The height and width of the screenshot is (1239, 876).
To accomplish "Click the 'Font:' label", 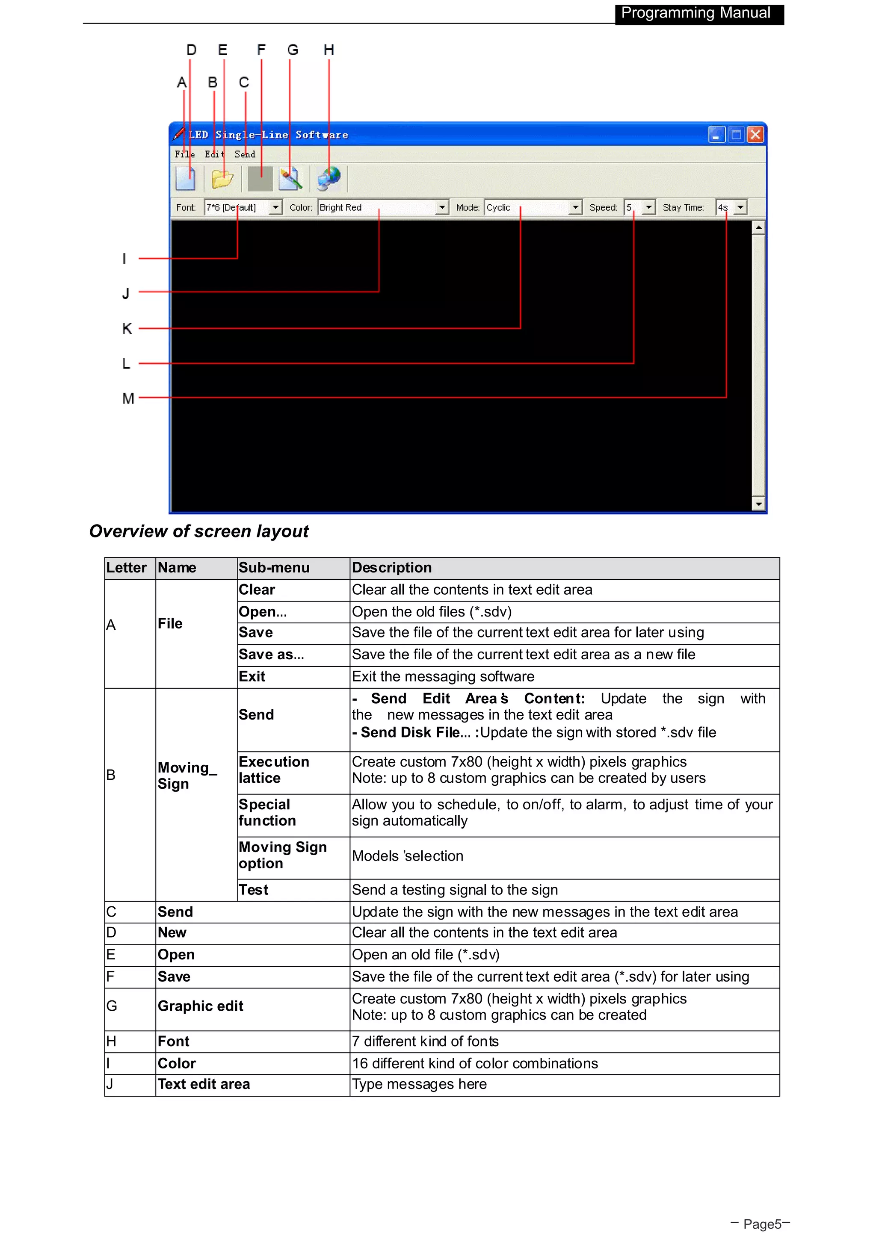I will (186, 207).
